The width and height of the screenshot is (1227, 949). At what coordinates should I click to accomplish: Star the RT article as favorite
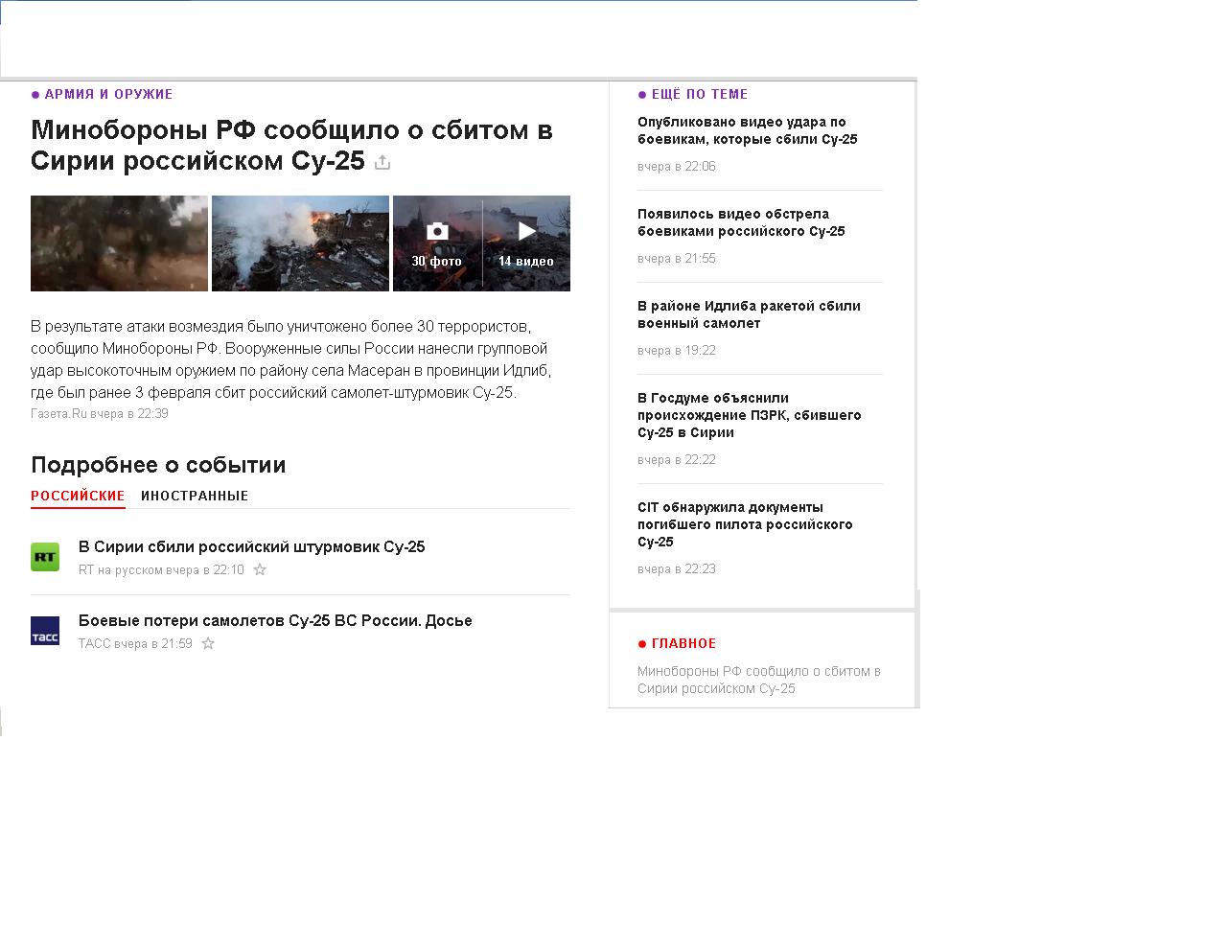point(260,569)
